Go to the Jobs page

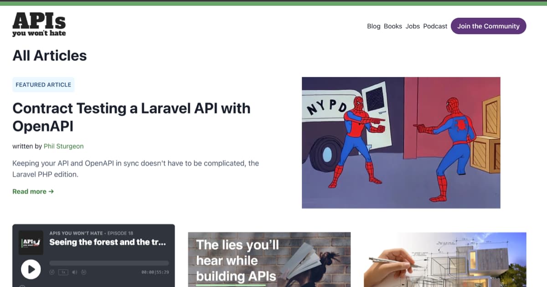[x=413, y=26]
